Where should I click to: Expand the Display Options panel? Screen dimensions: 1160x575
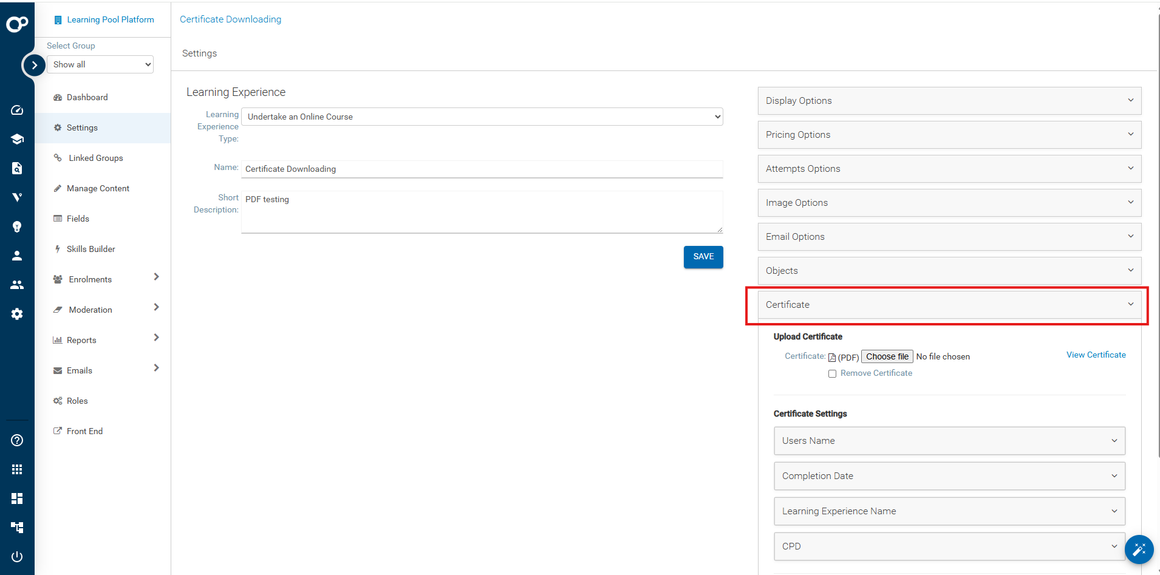950,101
